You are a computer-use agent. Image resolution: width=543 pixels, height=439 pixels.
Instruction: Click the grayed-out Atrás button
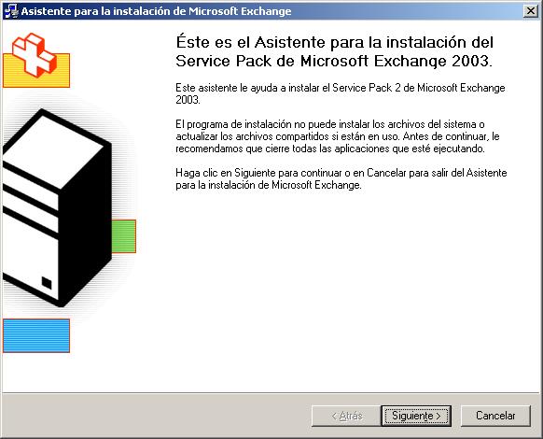coord(346,416)
